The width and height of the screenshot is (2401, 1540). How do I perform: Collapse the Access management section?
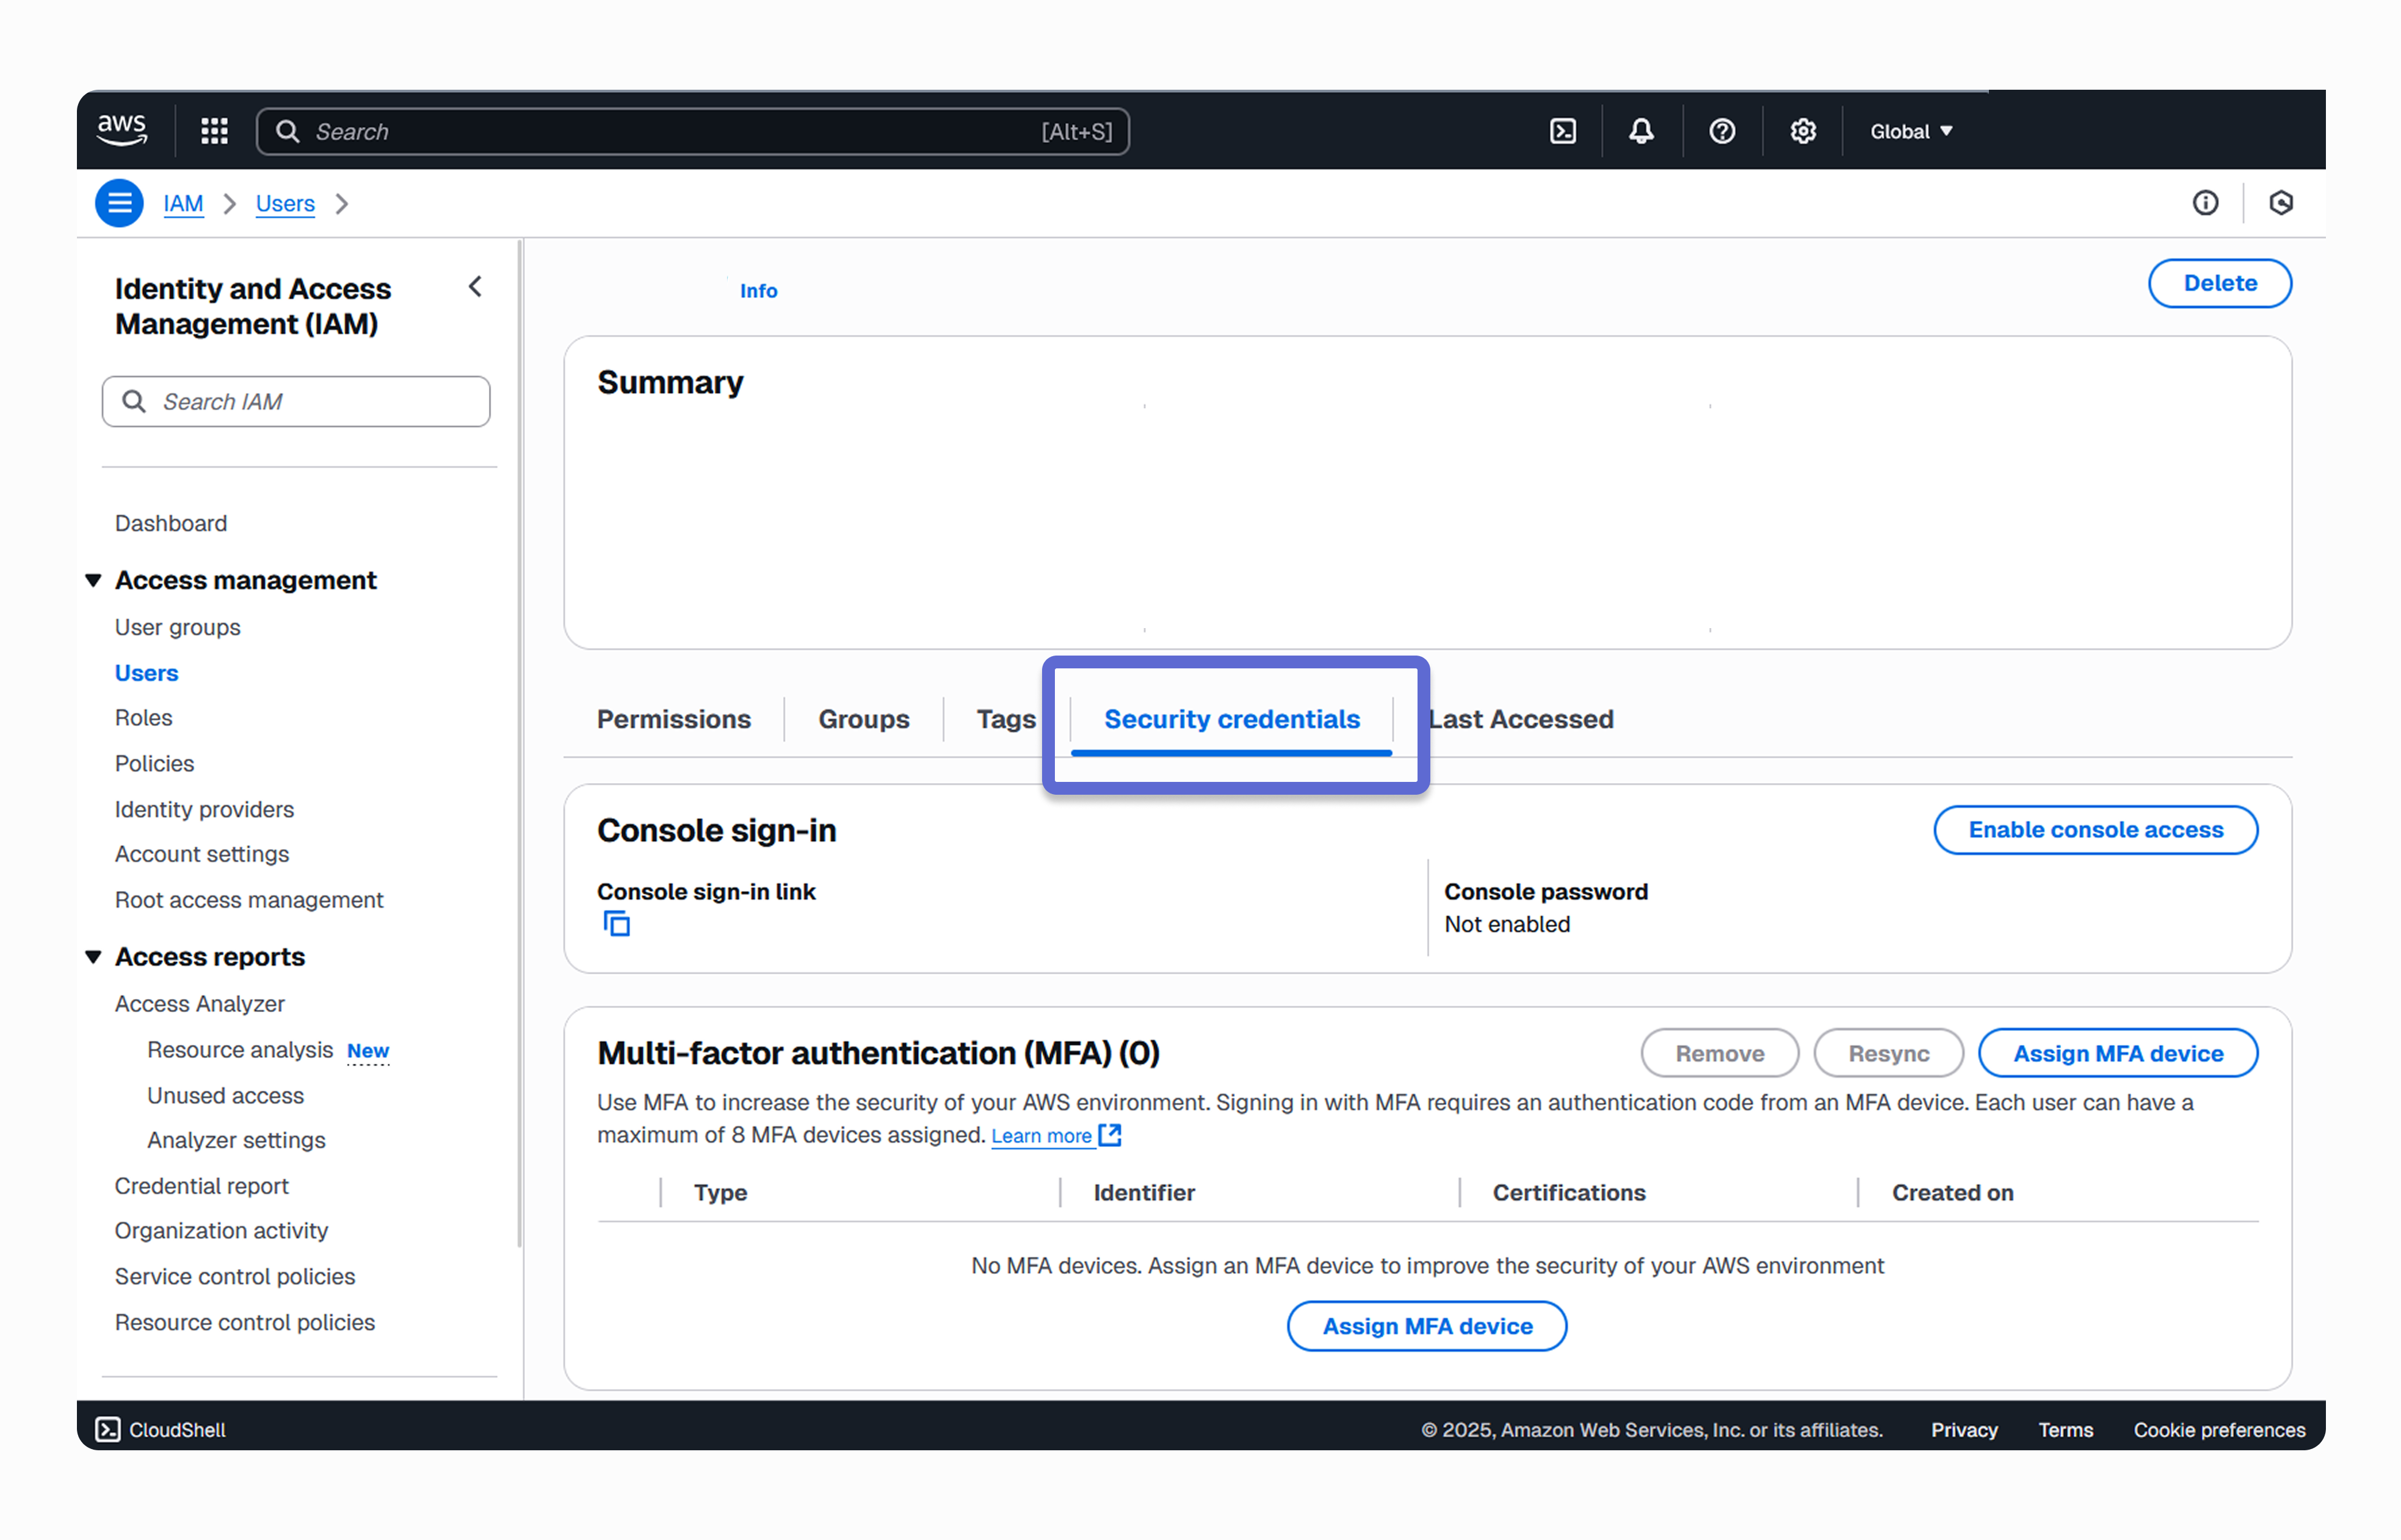tap(94, 580)
